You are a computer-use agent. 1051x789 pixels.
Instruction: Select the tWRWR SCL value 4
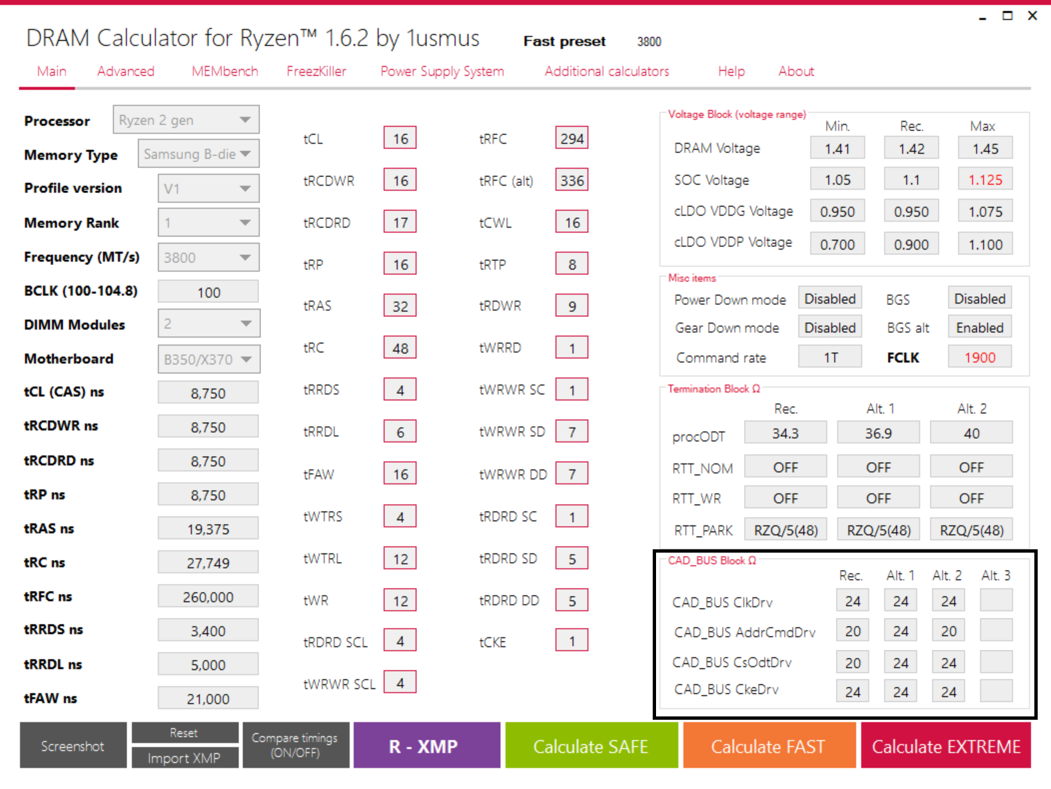click(400, 682)
